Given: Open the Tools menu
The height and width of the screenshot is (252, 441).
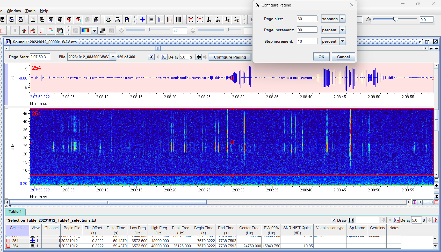Looking at the screenshot, I should [x=30, y=11].
